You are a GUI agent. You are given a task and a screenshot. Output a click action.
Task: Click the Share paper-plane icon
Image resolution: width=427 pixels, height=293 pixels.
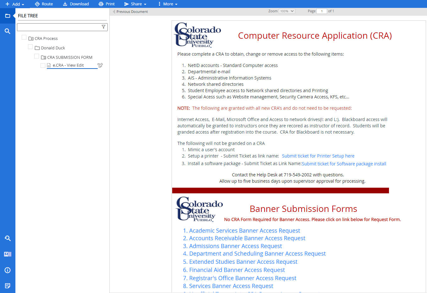[x=127, y=4]
